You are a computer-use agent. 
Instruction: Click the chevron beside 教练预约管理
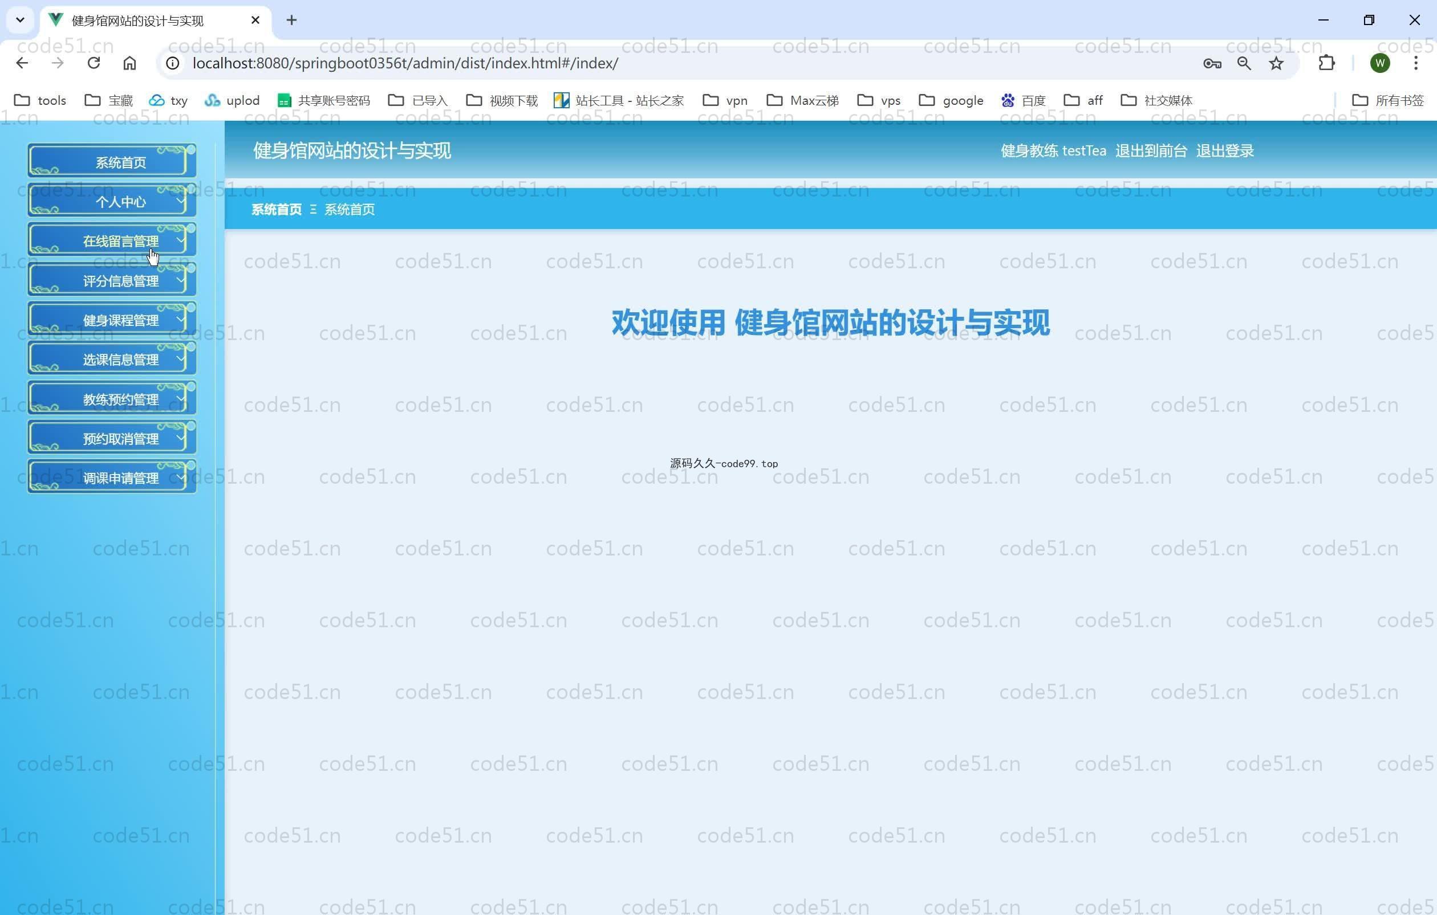coord(180,398)
